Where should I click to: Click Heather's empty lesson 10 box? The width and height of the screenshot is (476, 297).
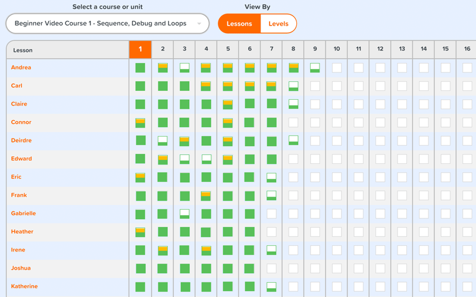pos(337,232)
